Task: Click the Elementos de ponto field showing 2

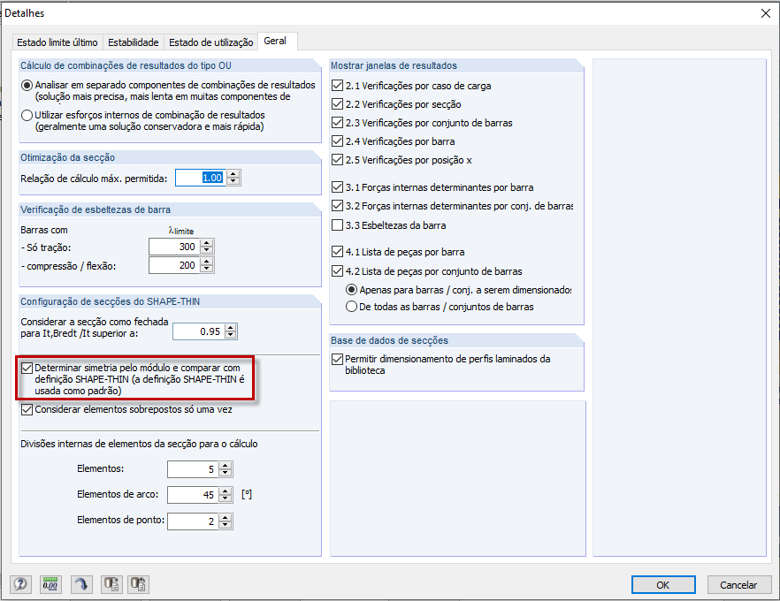Action: tap(193, 521)
